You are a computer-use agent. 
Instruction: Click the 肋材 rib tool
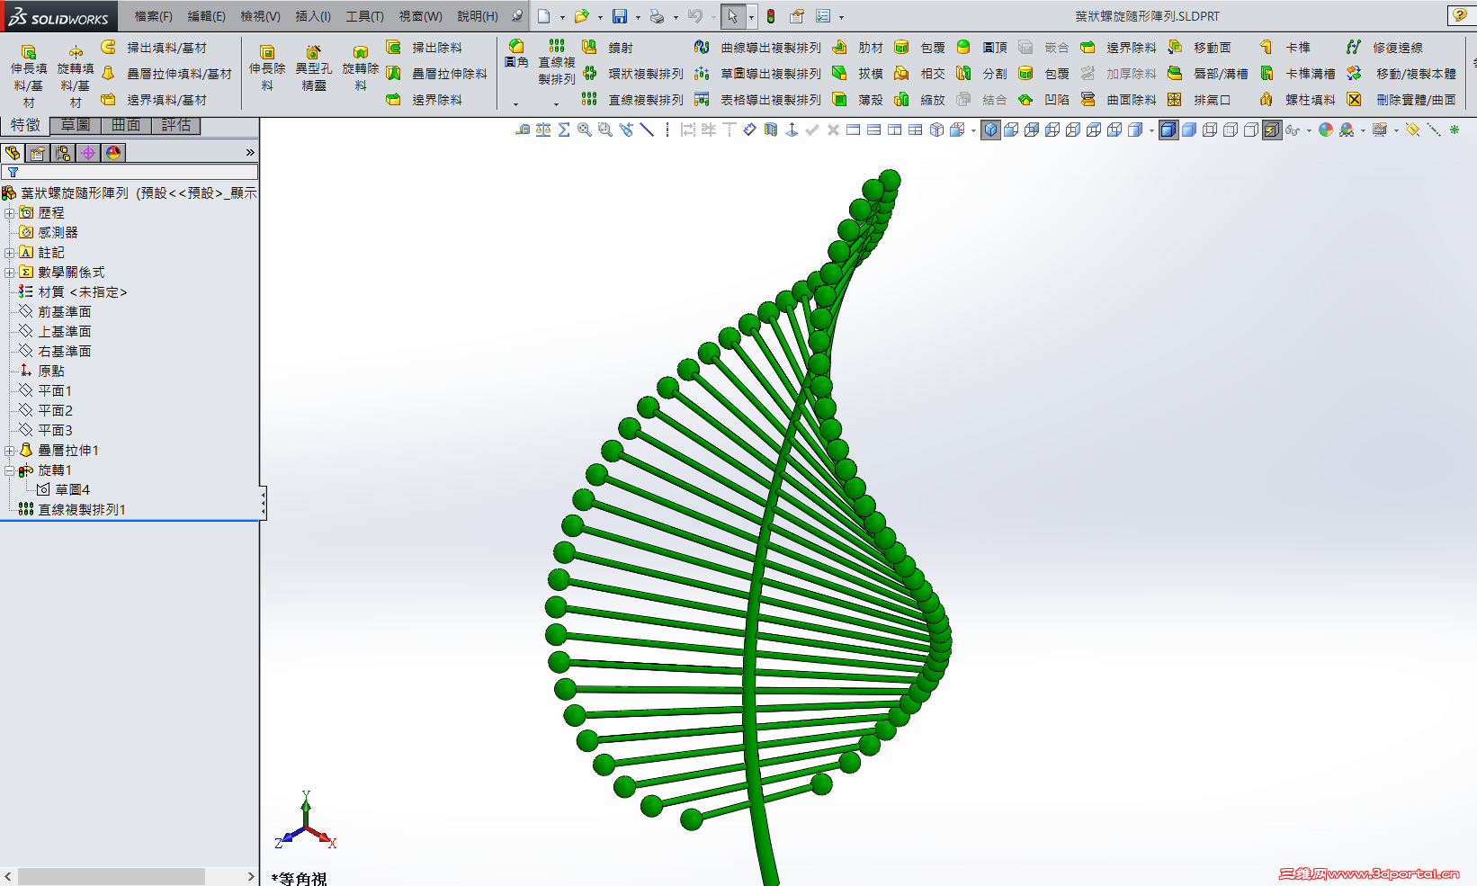(857, 48)
